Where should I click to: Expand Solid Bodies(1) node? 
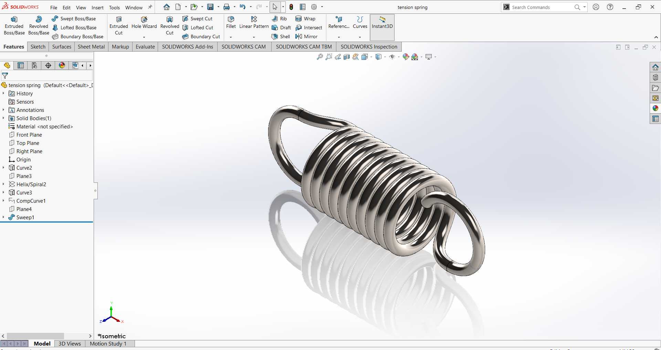pos(3,118)
